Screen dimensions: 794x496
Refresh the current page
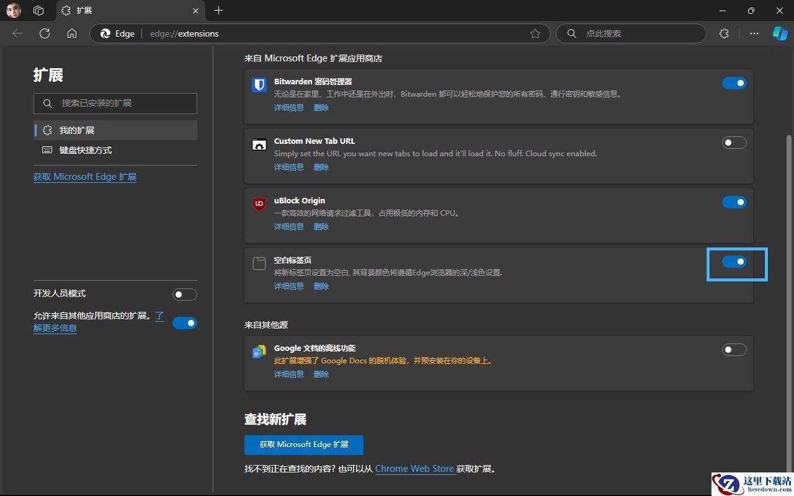pyautogui.click(x=45, y=33)
